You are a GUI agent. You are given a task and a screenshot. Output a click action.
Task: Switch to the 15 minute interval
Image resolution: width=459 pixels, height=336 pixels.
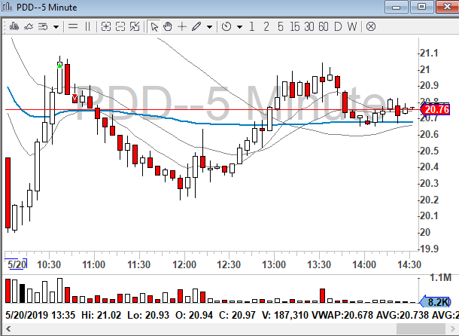tap(295, 27)
